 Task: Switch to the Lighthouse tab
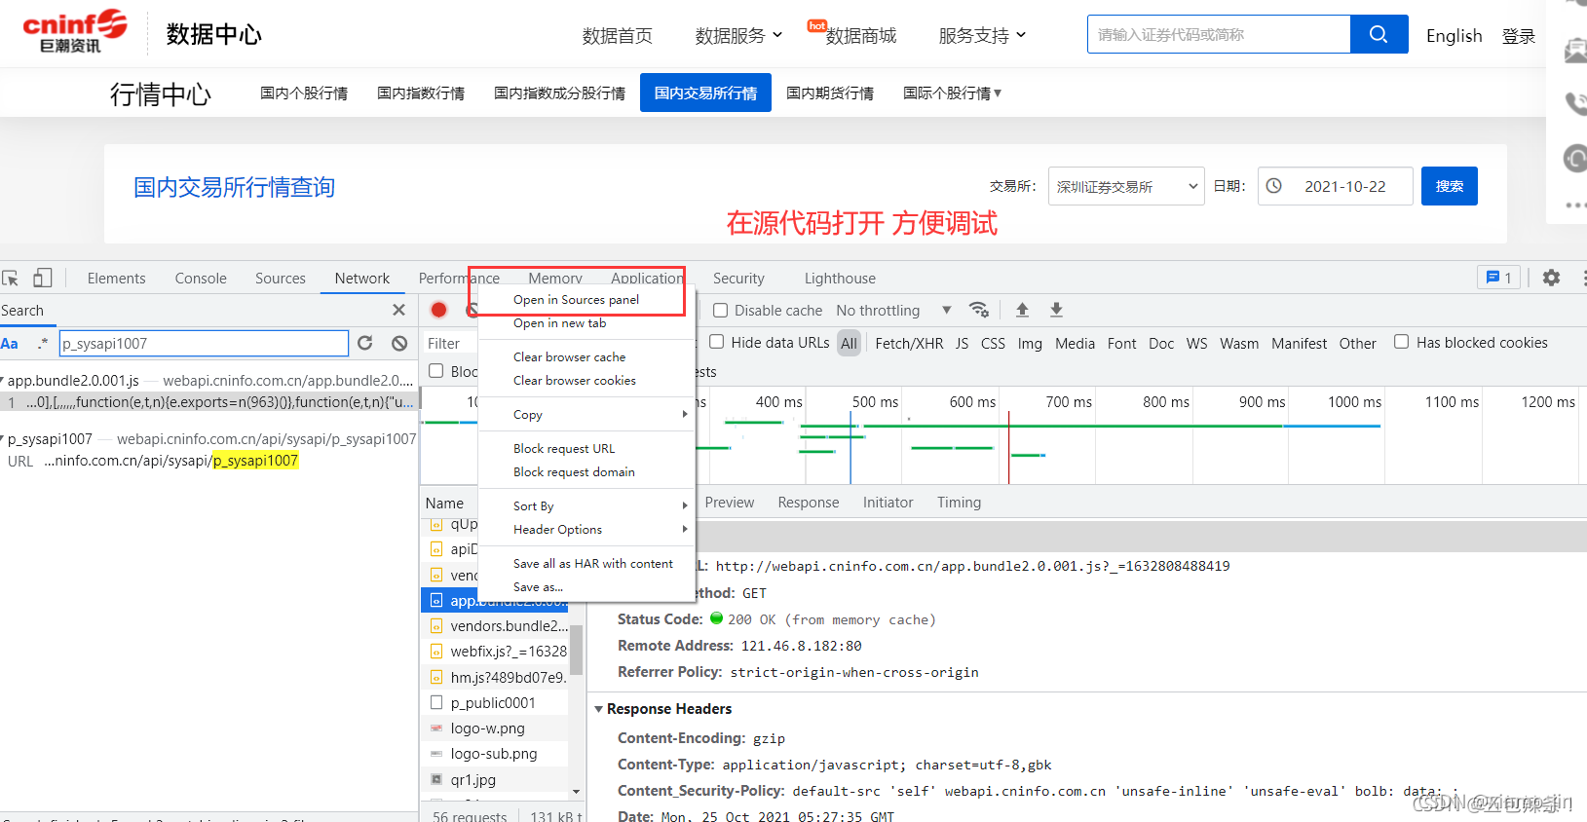click(x=840, y=278)
